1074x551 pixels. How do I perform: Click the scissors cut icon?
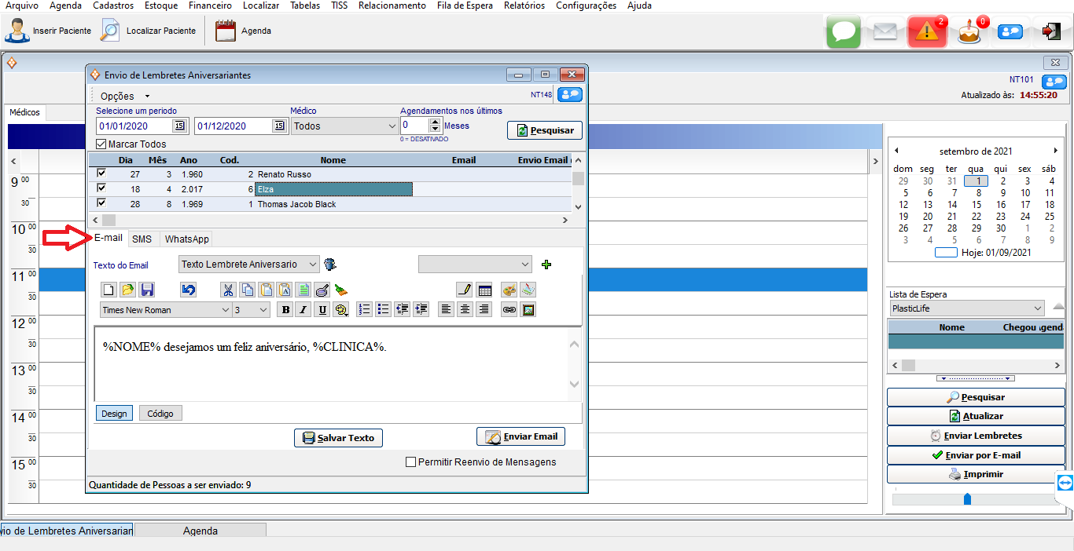228,290
